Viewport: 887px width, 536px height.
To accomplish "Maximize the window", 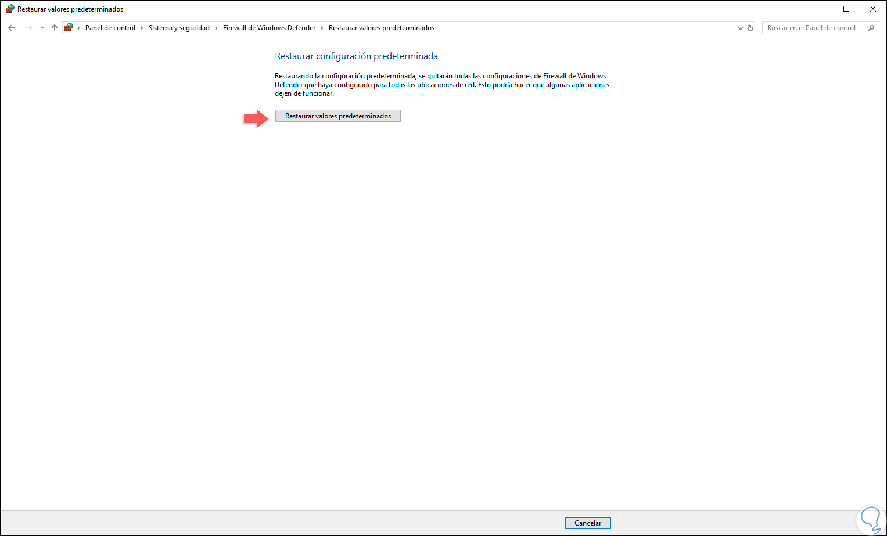I will (846, 9).
